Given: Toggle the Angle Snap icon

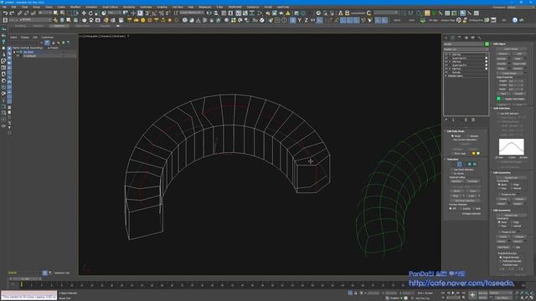Looking at the screenshot, I should pyautogui.click(x=154, y=13).
